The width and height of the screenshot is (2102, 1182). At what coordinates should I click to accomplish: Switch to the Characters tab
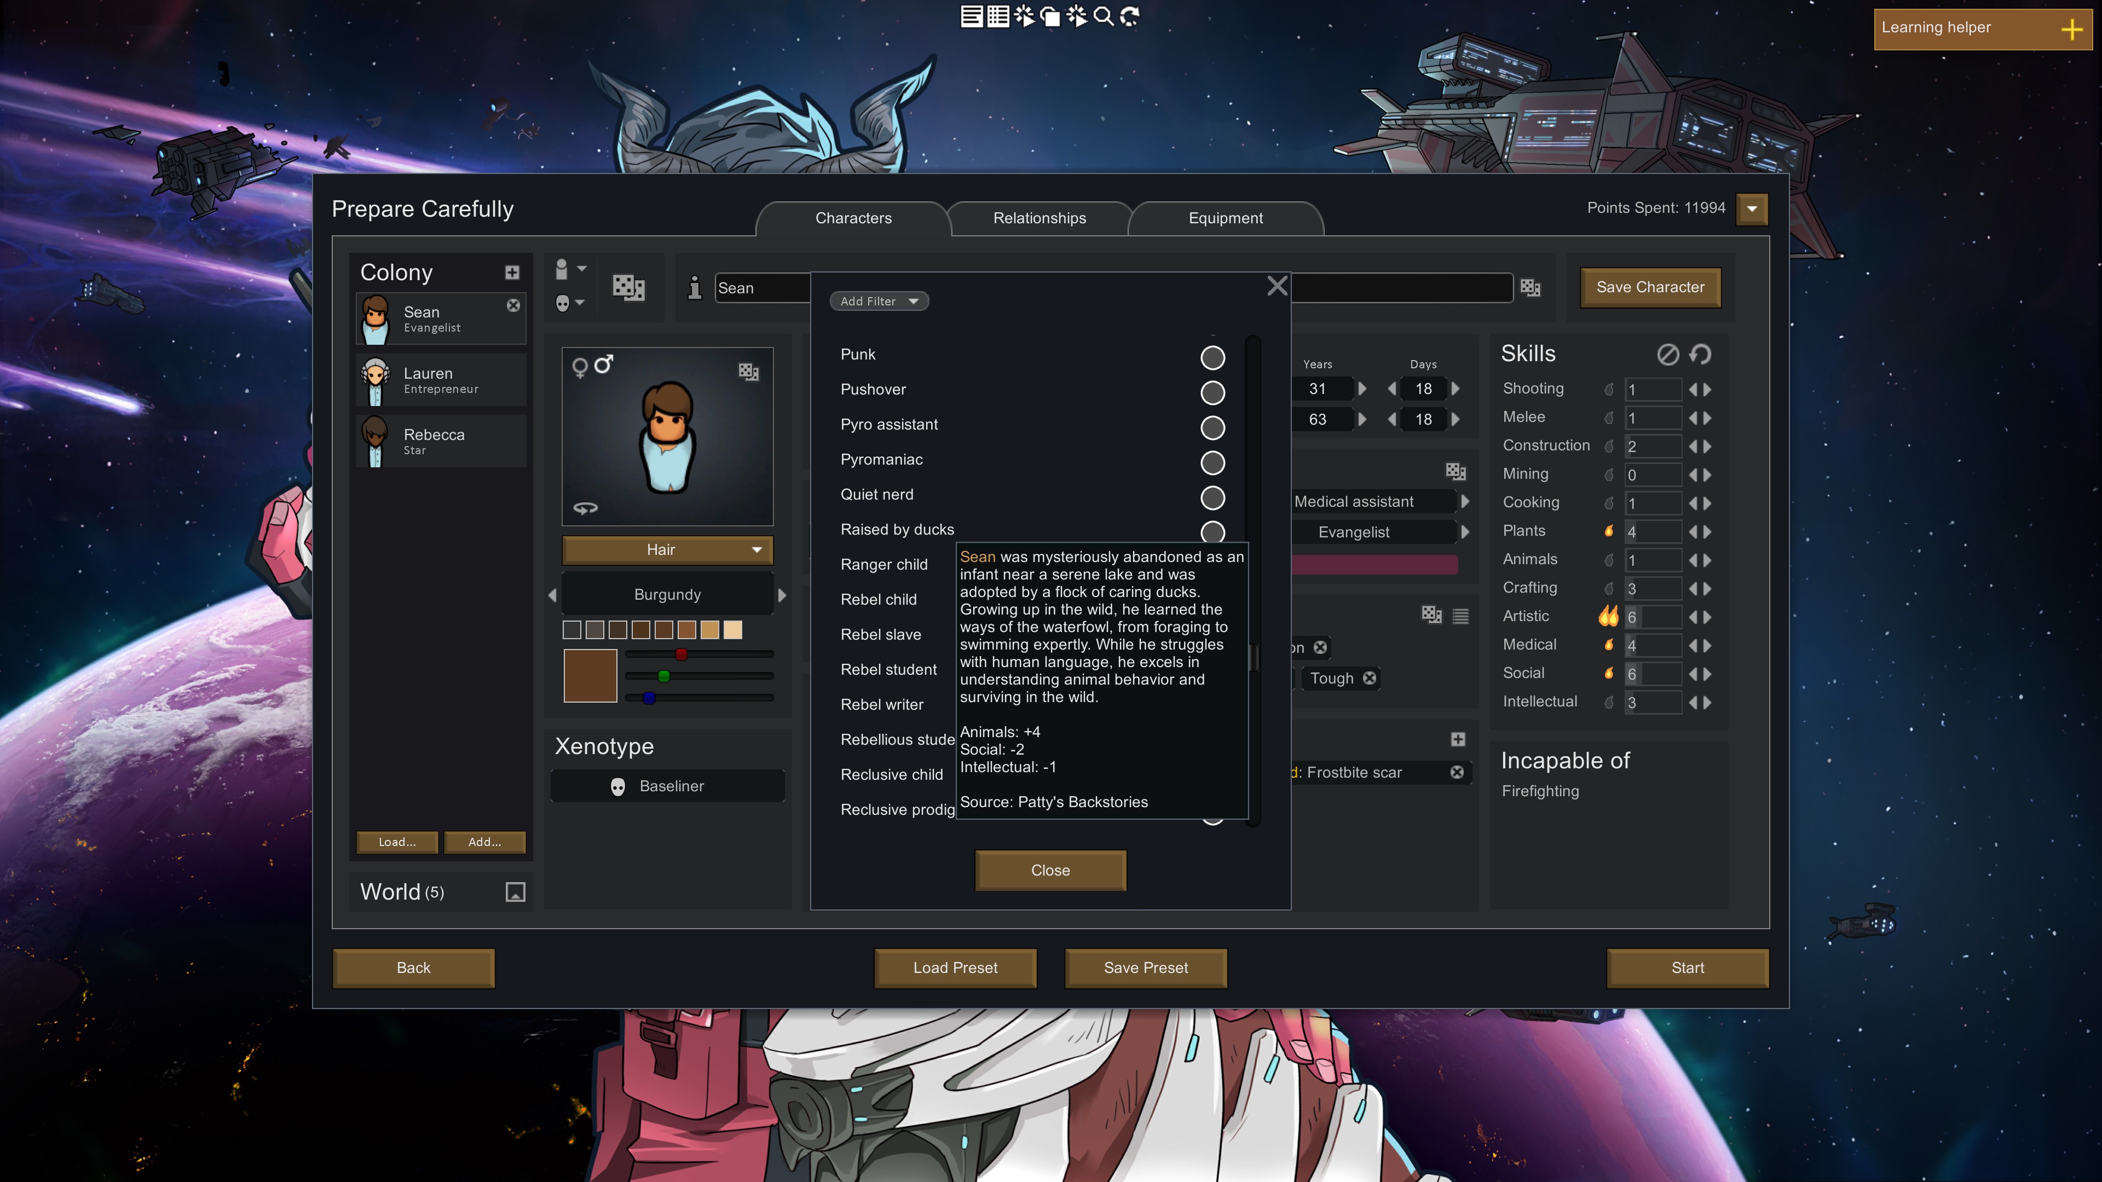tap(853, 218)
